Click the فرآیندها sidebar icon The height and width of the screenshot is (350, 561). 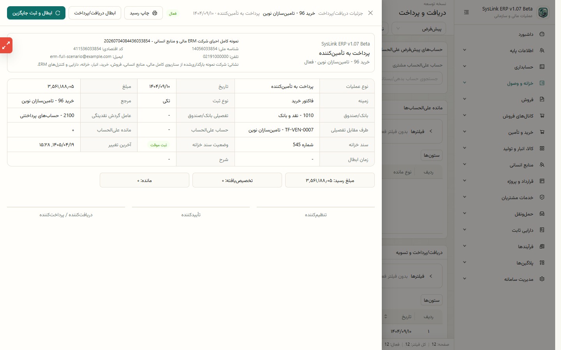542,247
